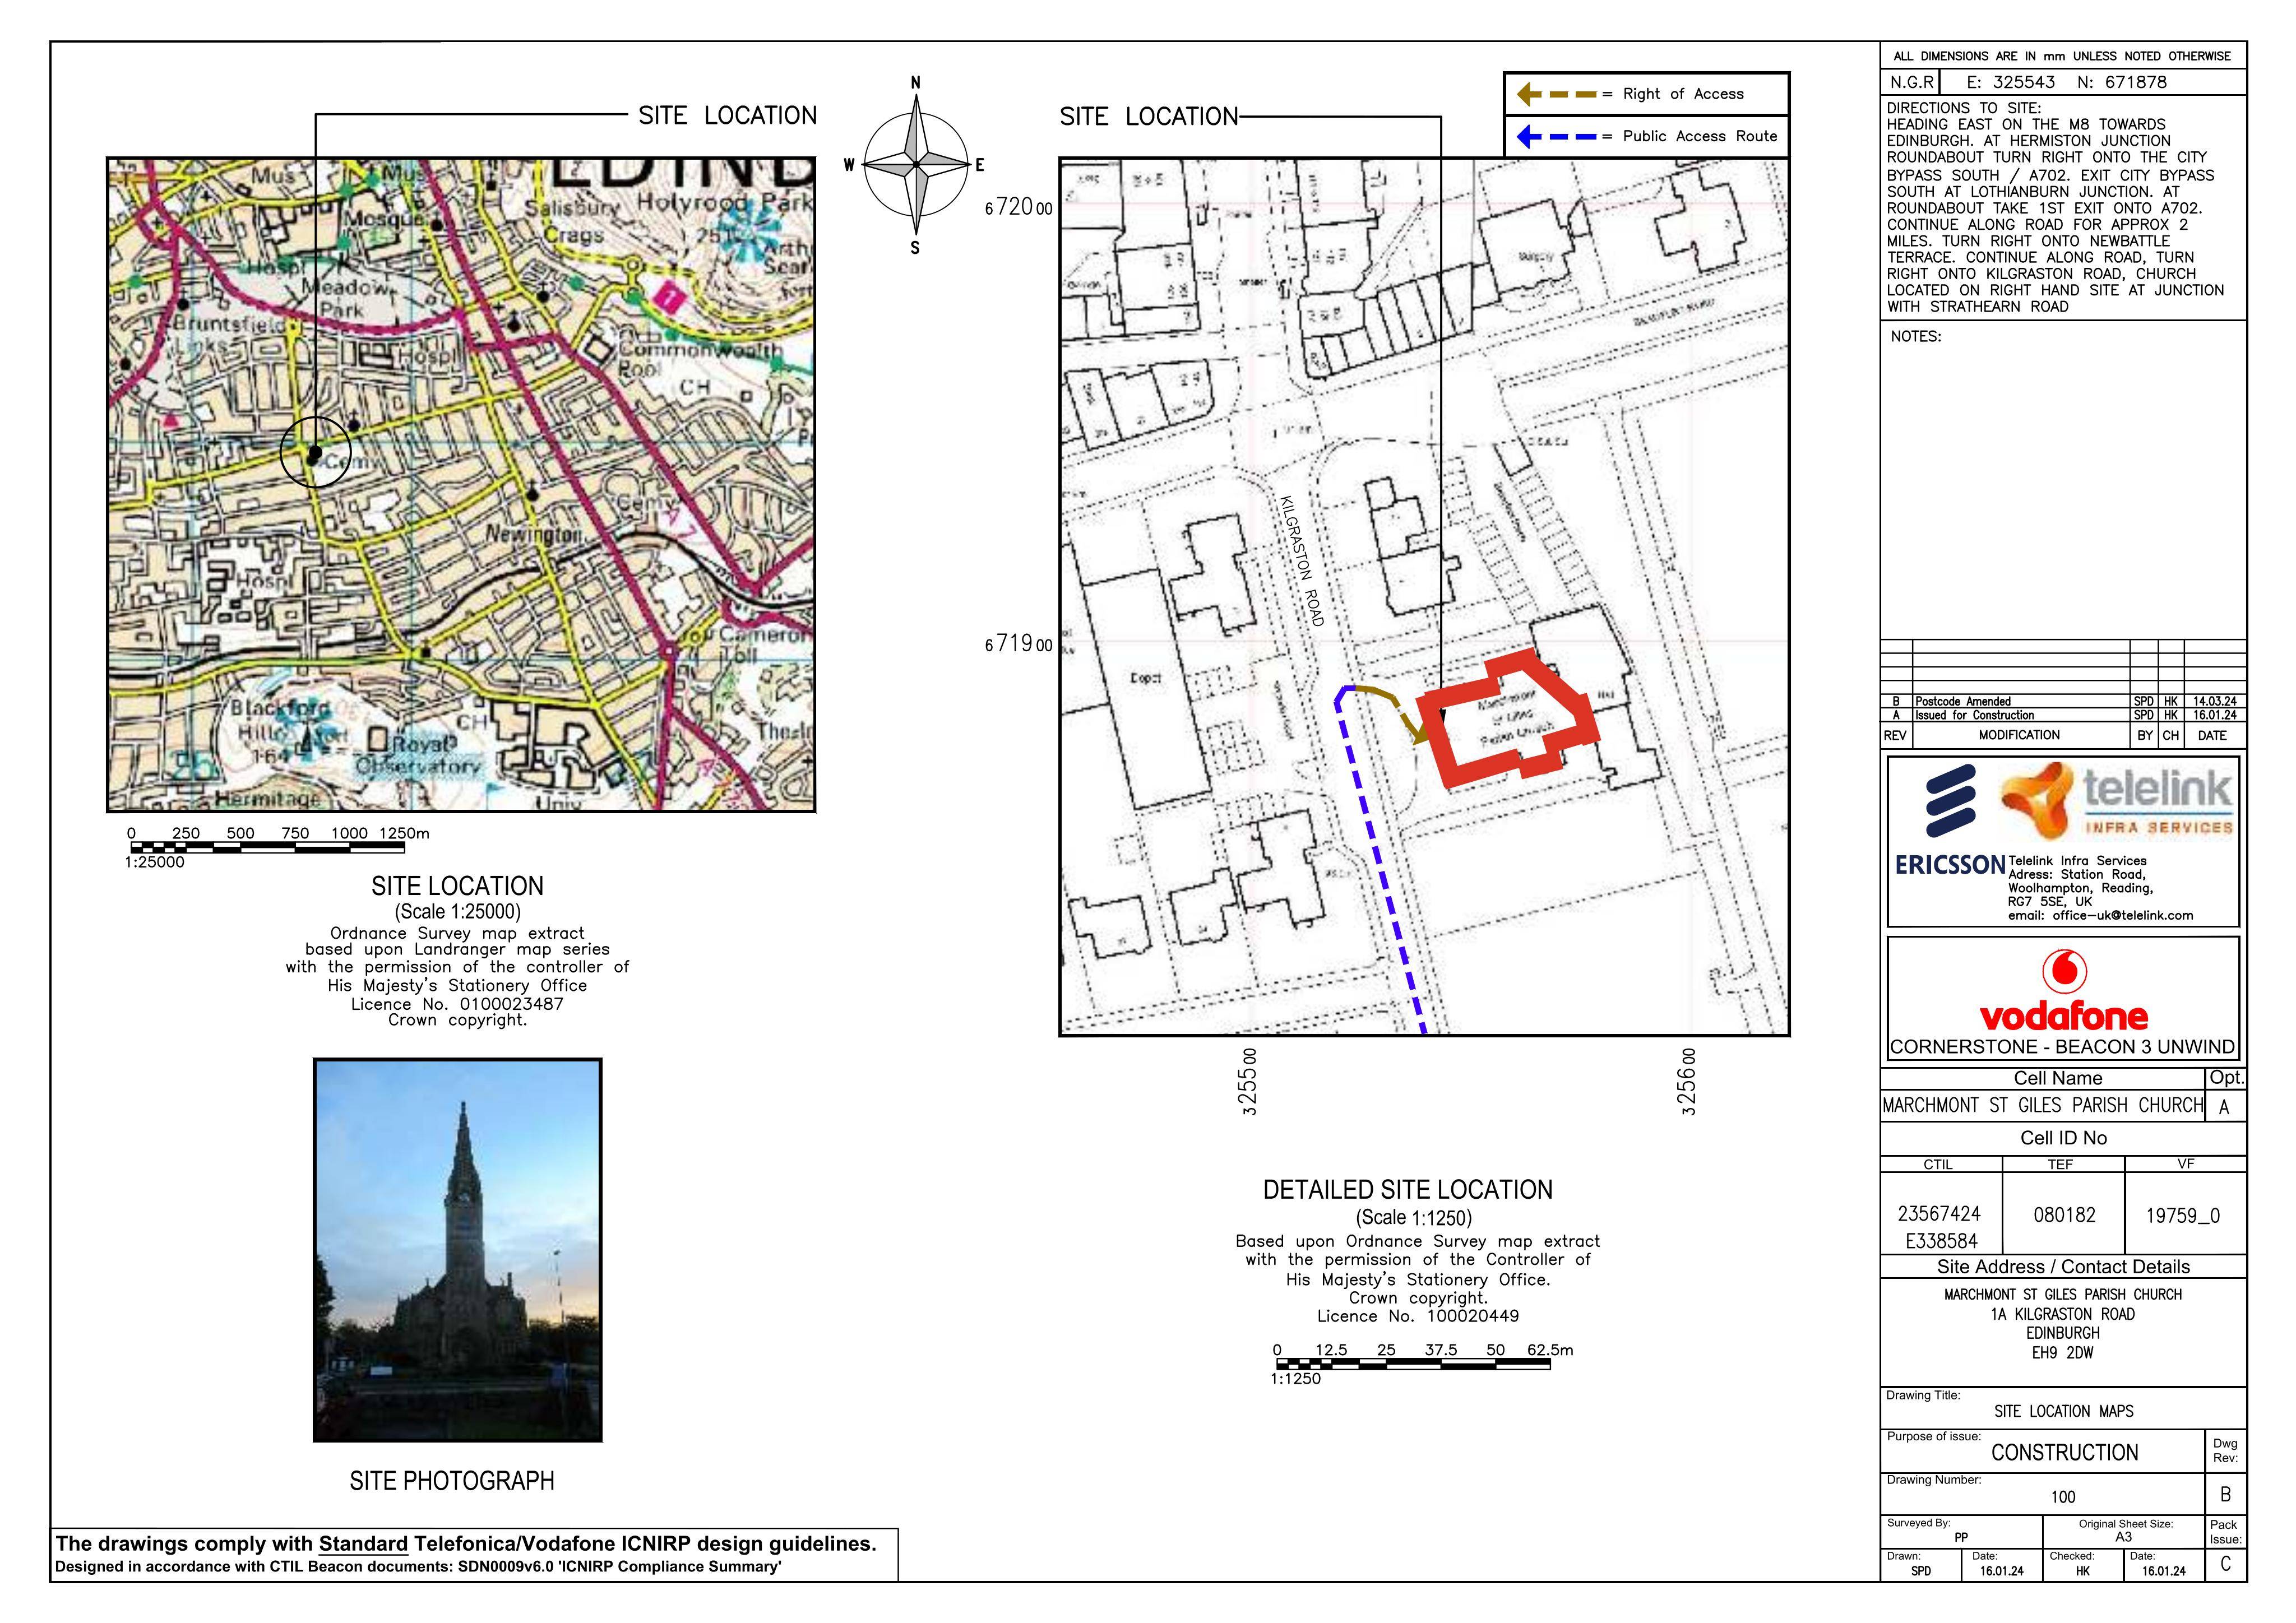Click the blue Public Access Route legend arrow
The width and height of the screenshot is (2296, 1623).
coord(1557,136)
